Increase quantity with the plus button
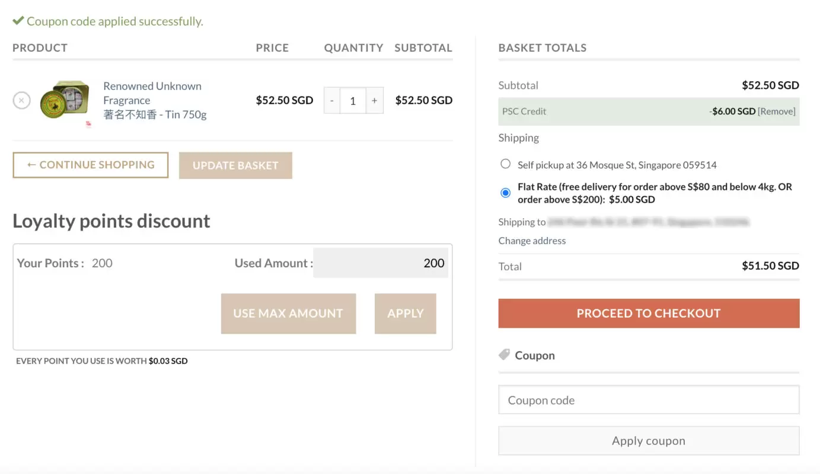 point(374,101)
